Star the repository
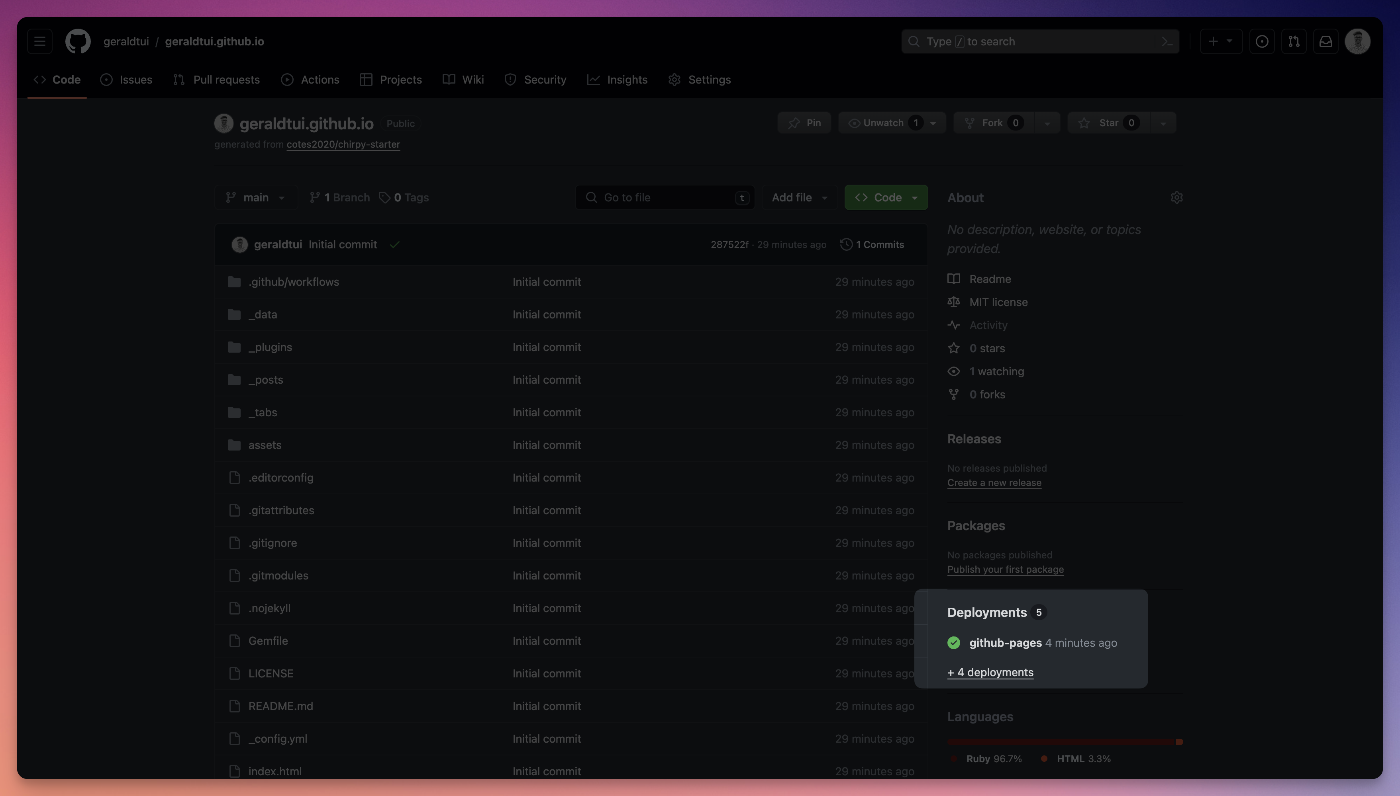The image size is (1400, 796). tap(1108, 123)
